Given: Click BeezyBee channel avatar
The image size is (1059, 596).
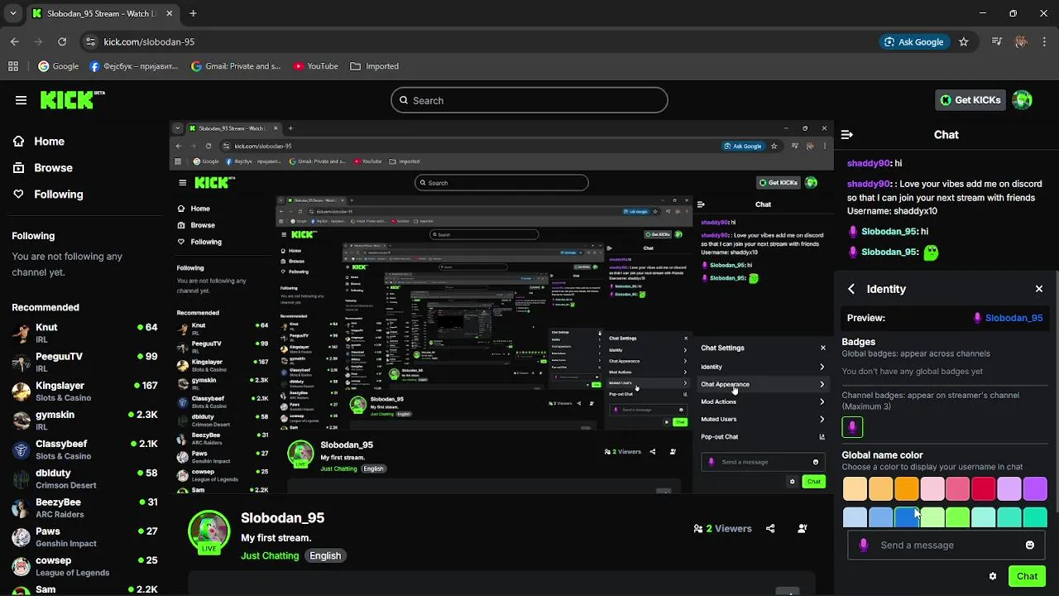Looking at the screenshot, I should pyautogui.click(x=22, y=508).
